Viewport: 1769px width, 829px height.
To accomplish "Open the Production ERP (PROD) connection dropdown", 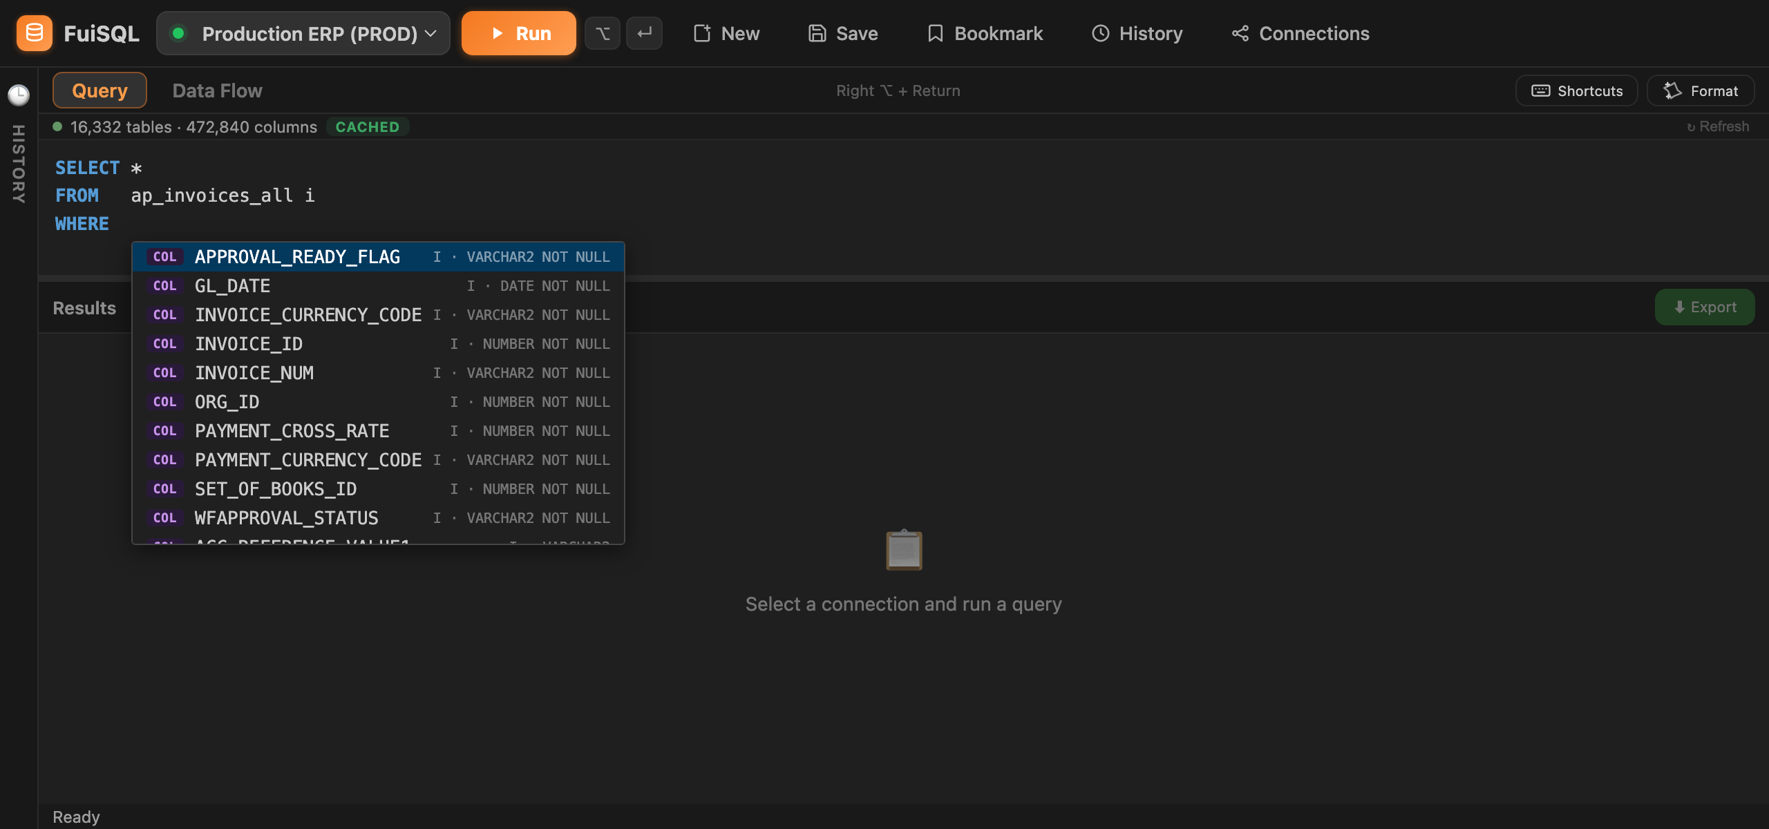I will pyautogui.click(x=303, y=33).
